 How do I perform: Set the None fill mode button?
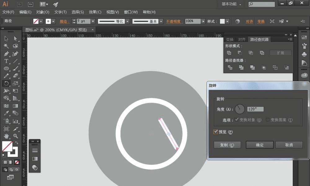coord(17,162)
